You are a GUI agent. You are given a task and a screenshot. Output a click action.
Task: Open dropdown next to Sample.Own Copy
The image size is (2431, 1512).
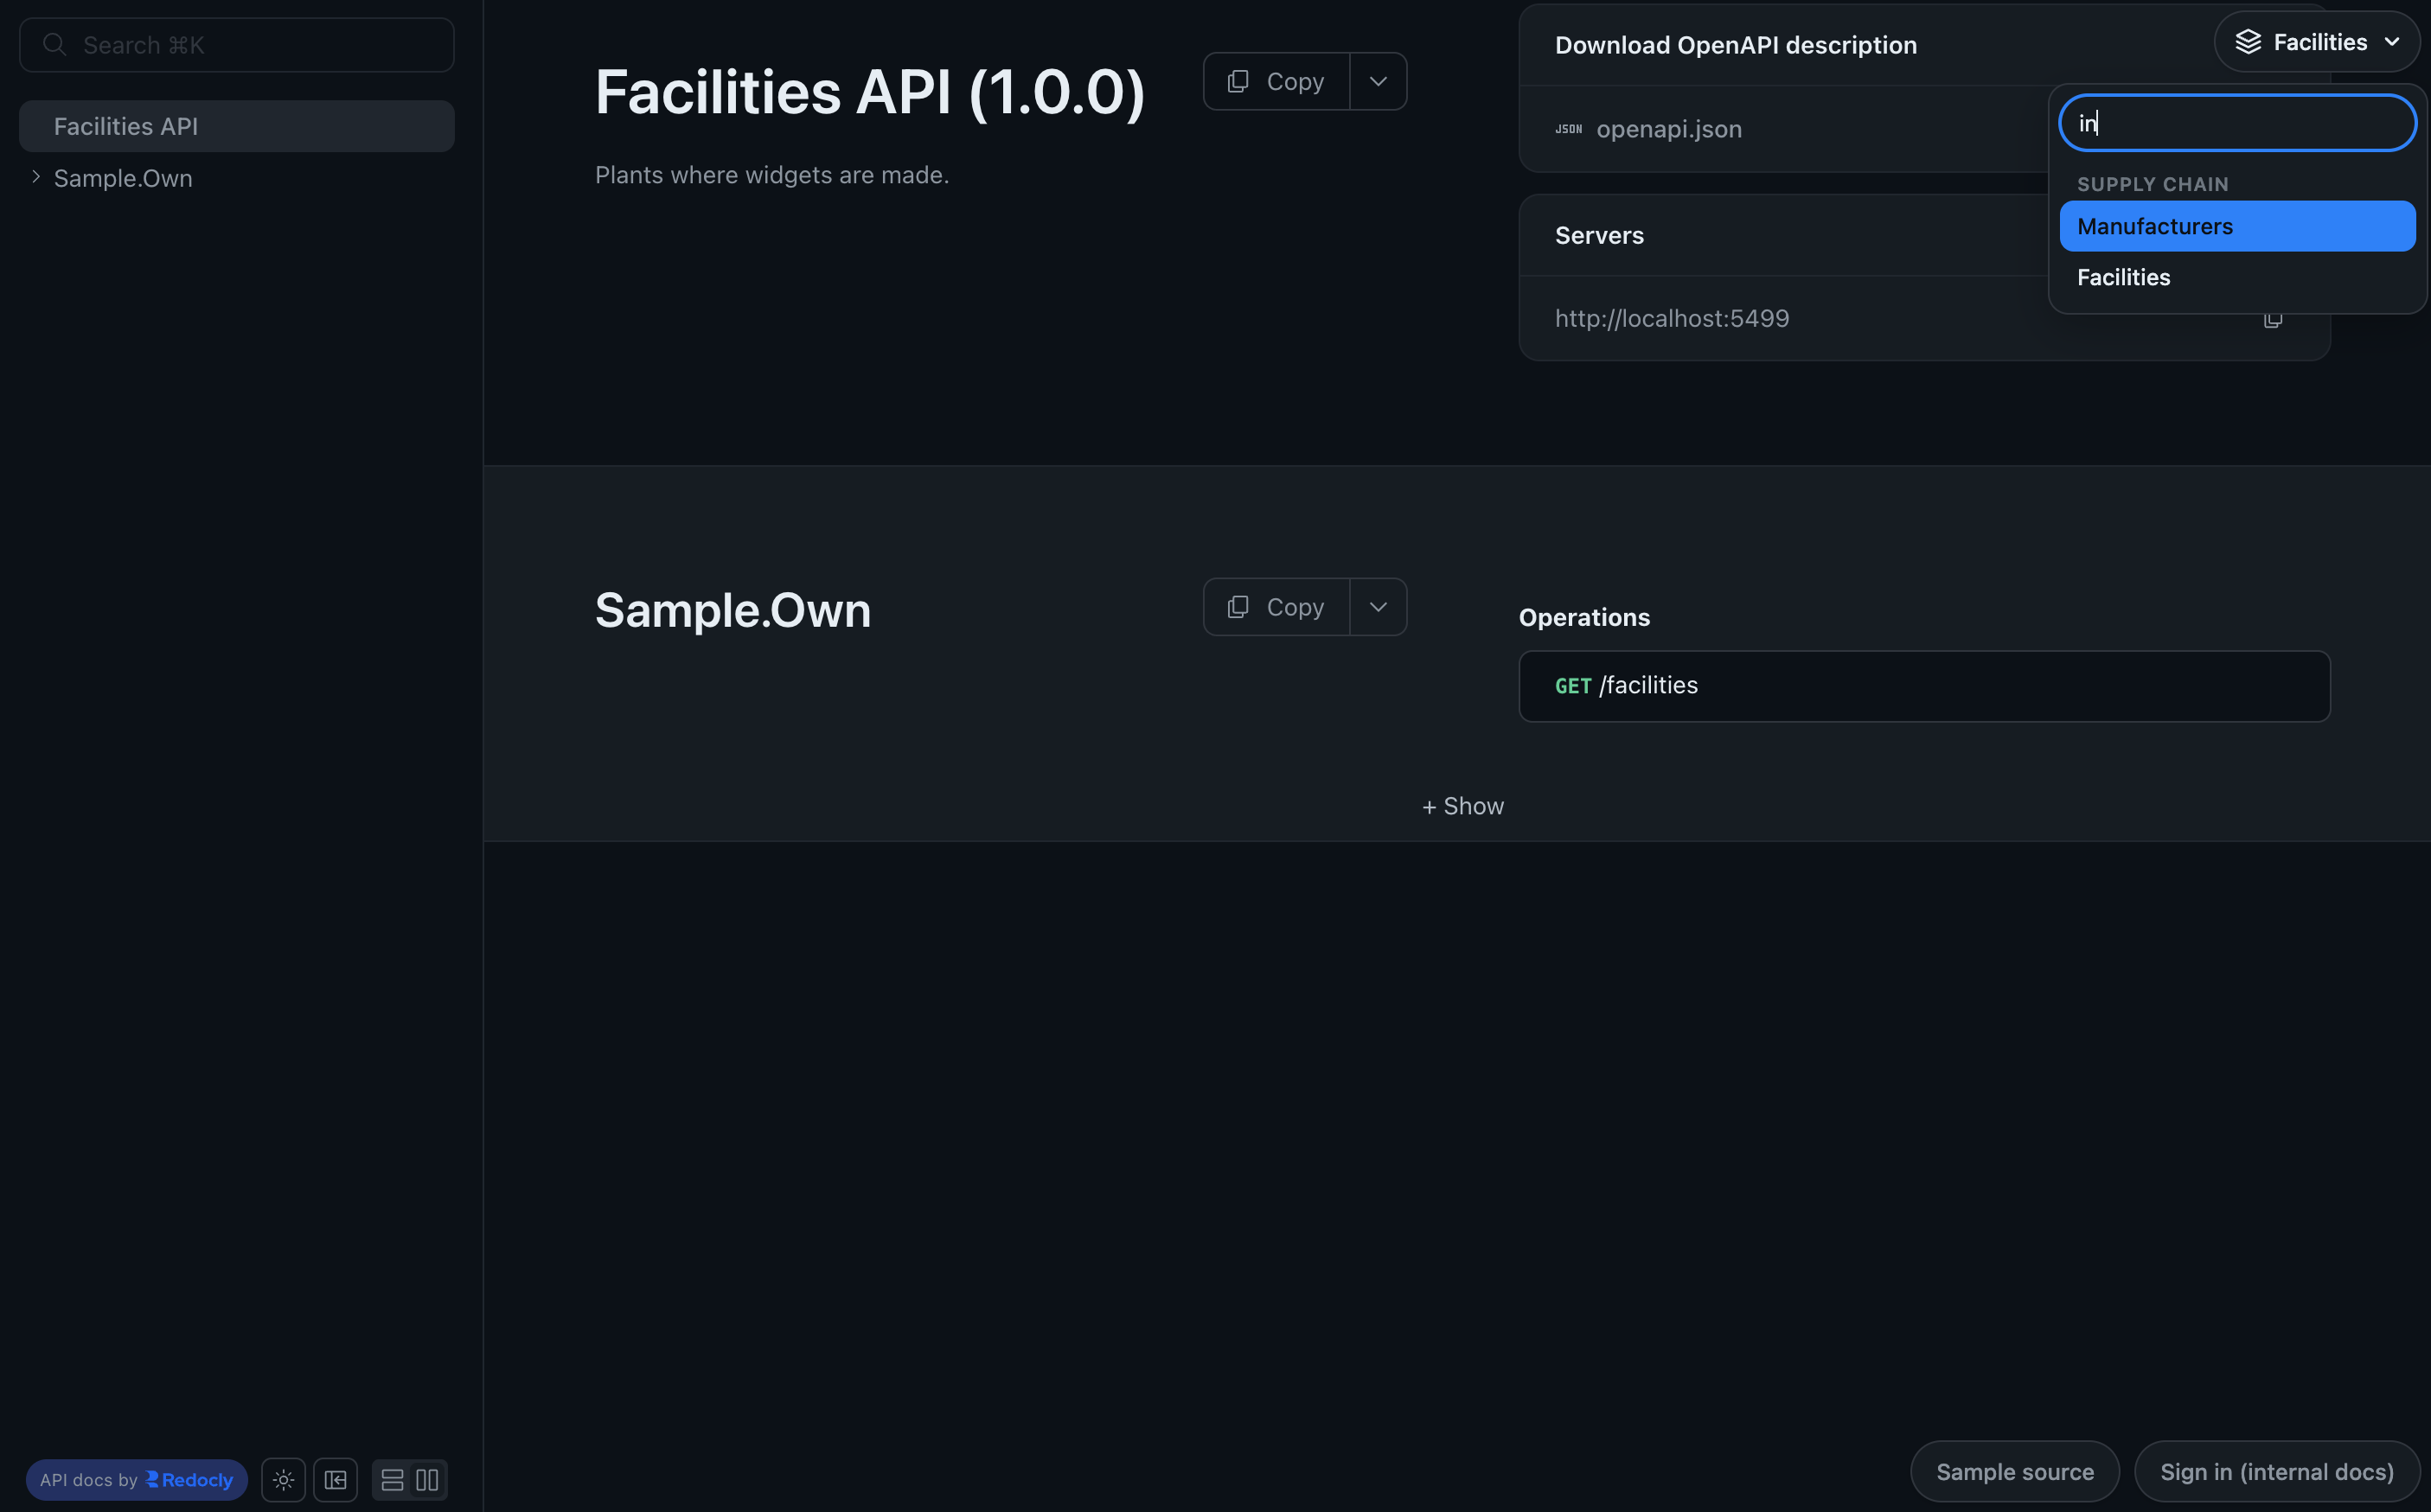[1379, 607]
